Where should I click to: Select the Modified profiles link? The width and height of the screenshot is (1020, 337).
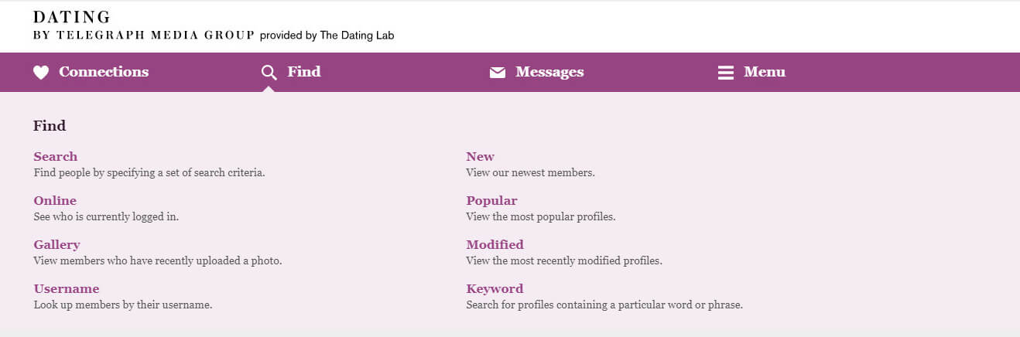[495, 244]
